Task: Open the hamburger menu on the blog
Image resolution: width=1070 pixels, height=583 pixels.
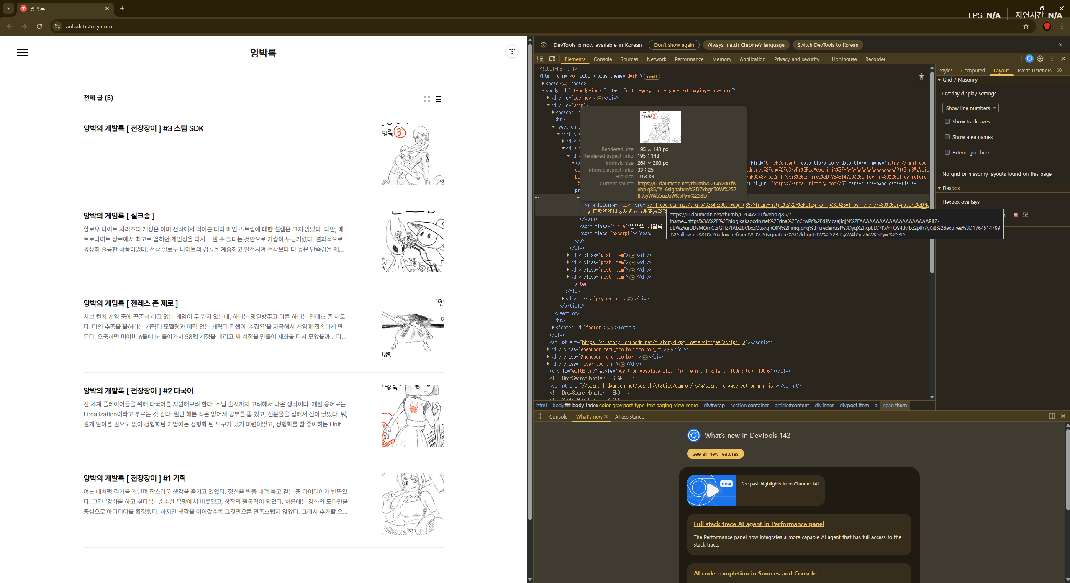Action: point(22,53)
